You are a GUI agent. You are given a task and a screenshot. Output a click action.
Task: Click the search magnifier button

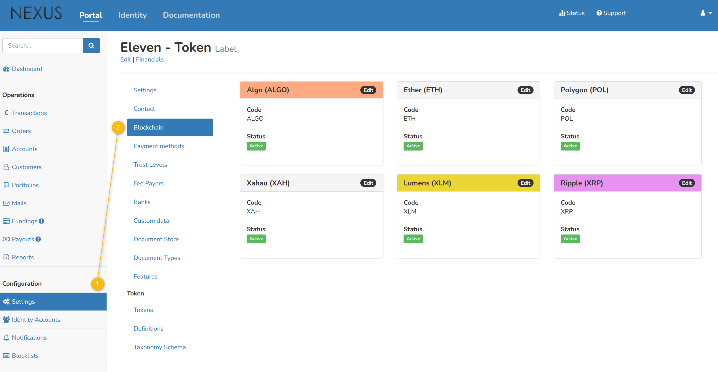click(91, 46)
